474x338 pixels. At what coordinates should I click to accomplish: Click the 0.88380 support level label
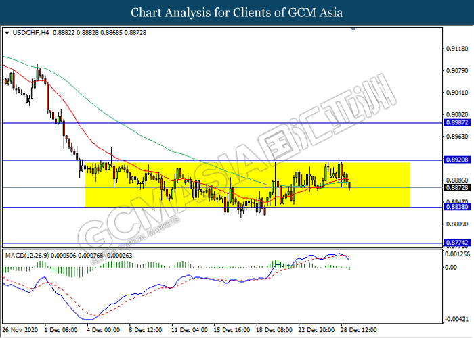[x=457, y=207]
